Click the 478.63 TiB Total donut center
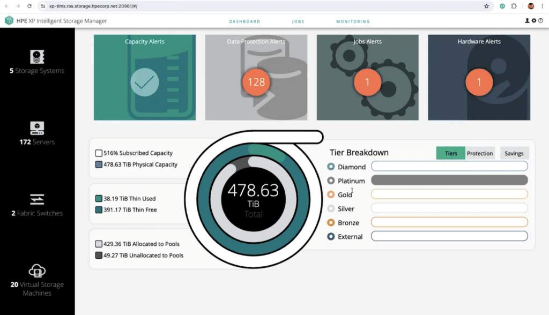 [253, 199]
